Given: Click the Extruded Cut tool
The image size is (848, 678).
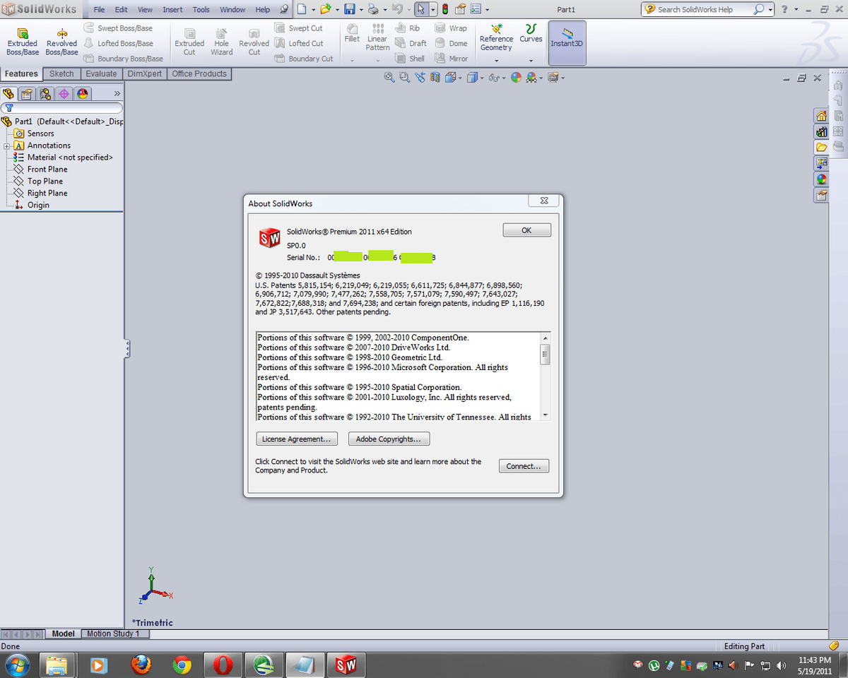Looking at the screenshot, I should (x=189, y=42).
